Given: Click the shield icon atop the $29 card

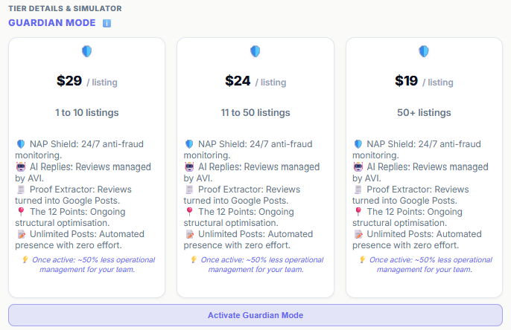Looking at the screenshot, I should (86, 51).
